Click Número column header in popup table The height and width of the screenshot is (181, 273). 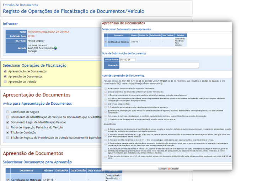(x=134, y=35)
